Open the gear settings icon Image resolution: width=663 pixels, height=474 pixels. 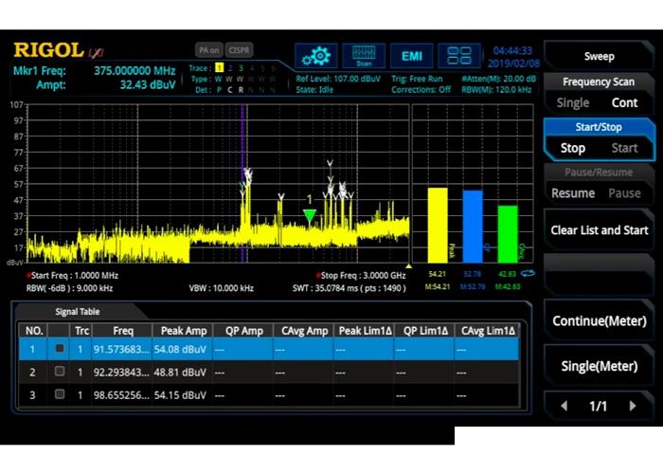(x=315, y=55)
